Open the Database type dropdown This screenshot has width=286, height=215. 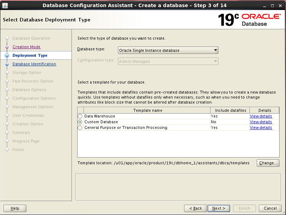(x=168, y=50)
